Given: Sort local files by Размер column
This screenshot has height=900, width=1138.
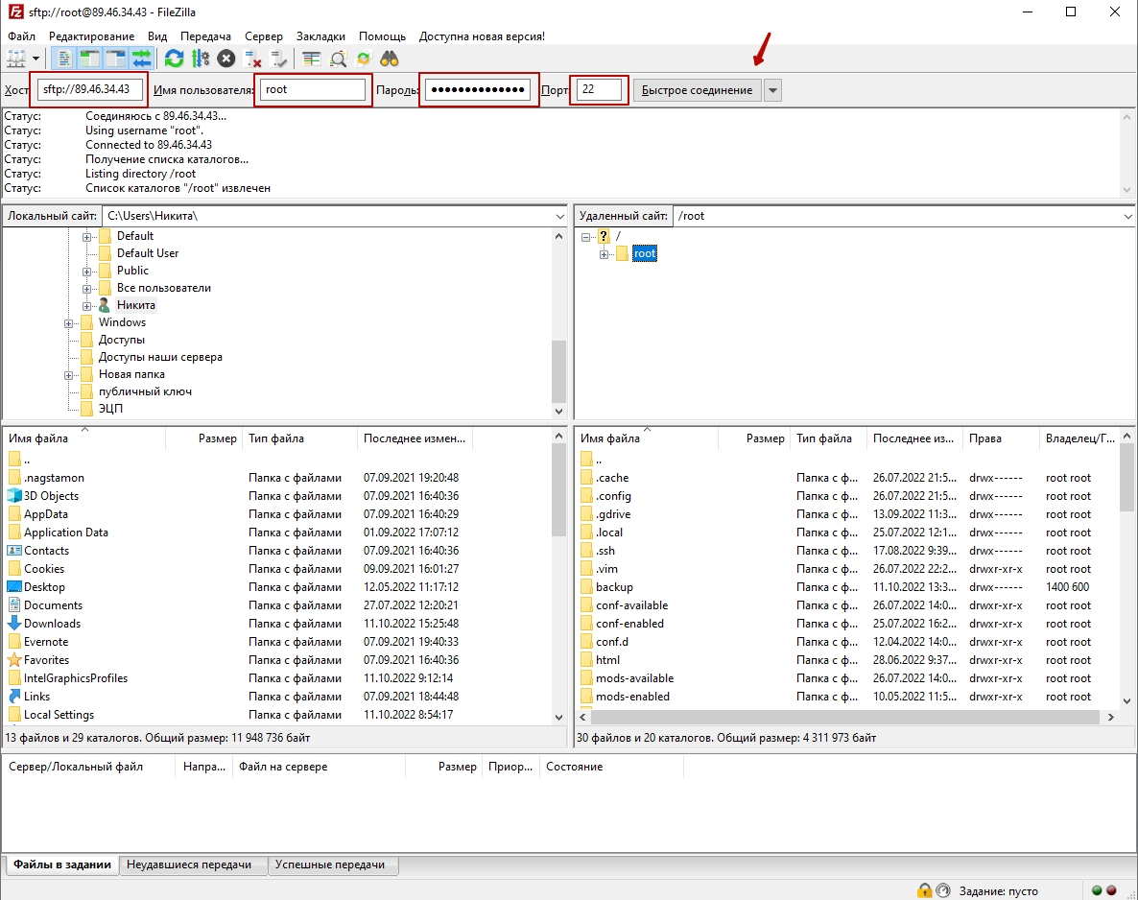Looking at the screenshot, I should click(204, 438).
